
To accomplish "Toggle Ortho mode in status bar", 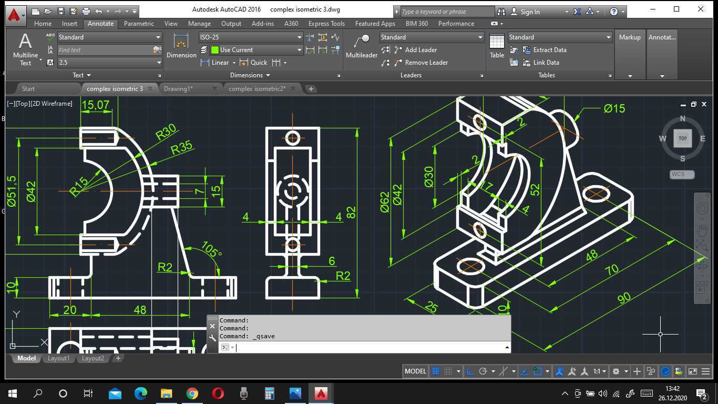I will pyautogui.click(x=470, y=371).
